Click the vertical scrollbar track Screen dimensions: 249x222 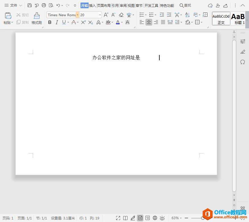[x=234, y=116]
